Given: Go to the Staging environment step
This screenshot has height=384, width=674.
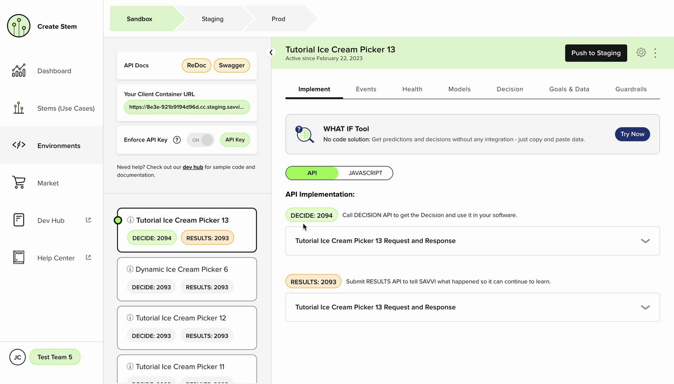Looking at the screenshot, I should (213, 19).
